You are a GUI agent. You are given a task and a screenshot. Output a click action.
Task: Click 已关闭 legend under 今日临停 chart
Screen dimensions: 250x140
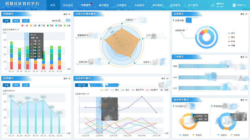tap(184, 135)
